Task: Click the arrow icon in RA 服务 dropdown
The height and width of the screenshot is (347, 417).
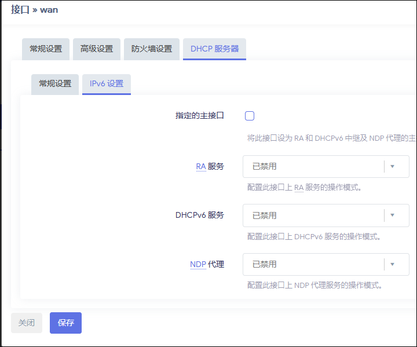Action: click(392, 167)
